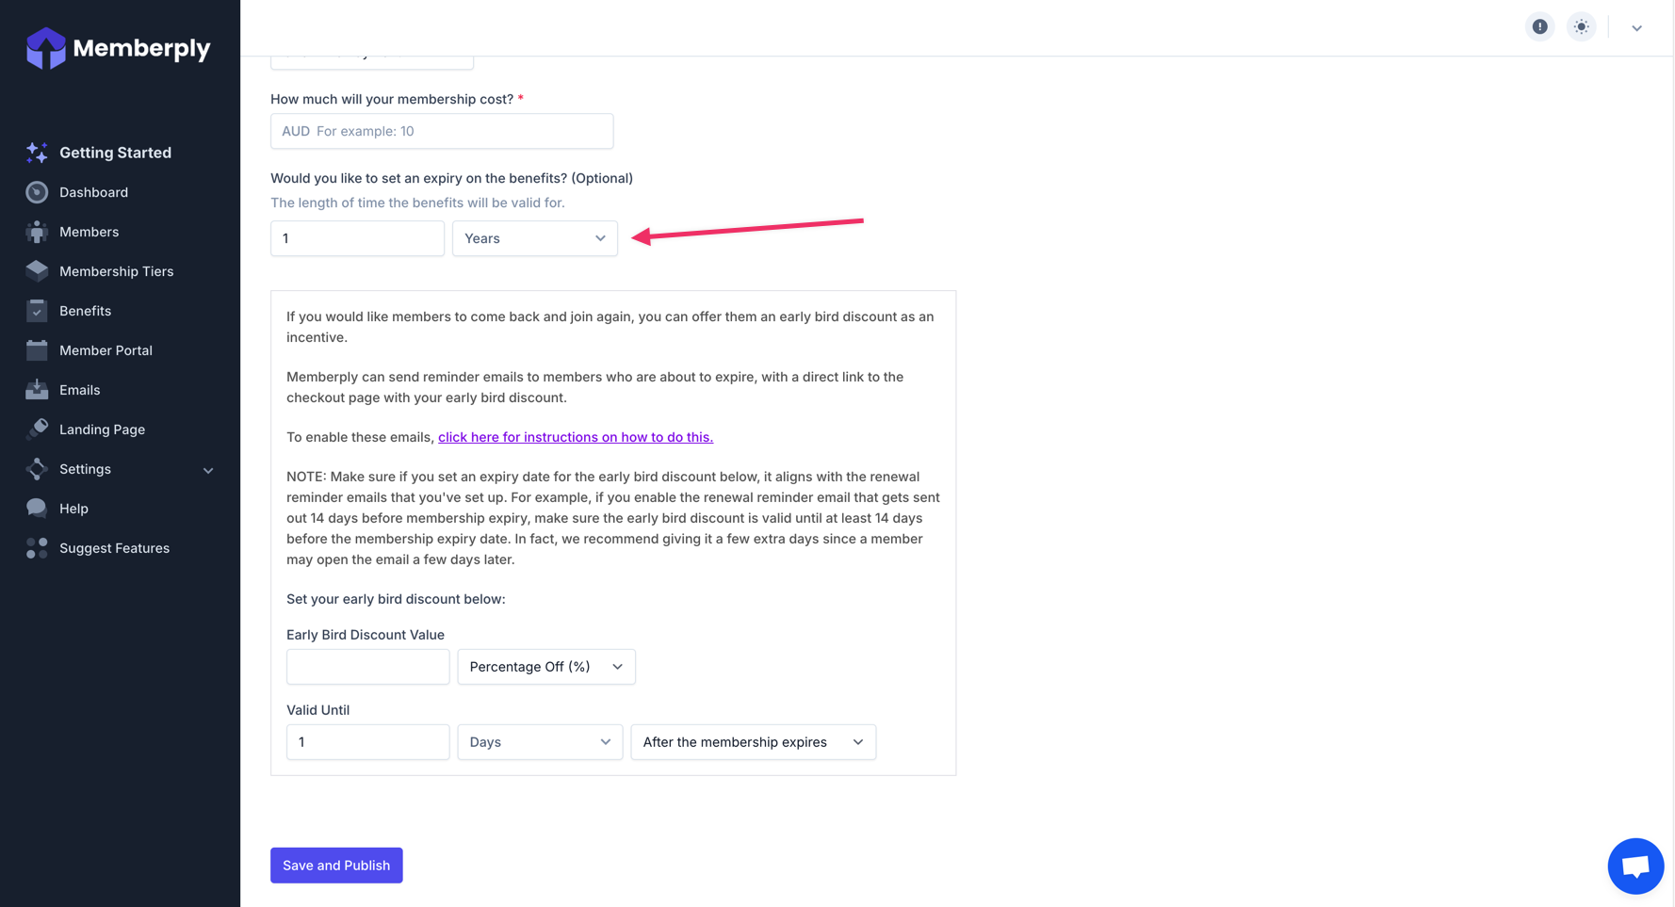The image size is (1675, 907).
Task: Click the Landing Page rocket icon
Action: pos(37,429)
